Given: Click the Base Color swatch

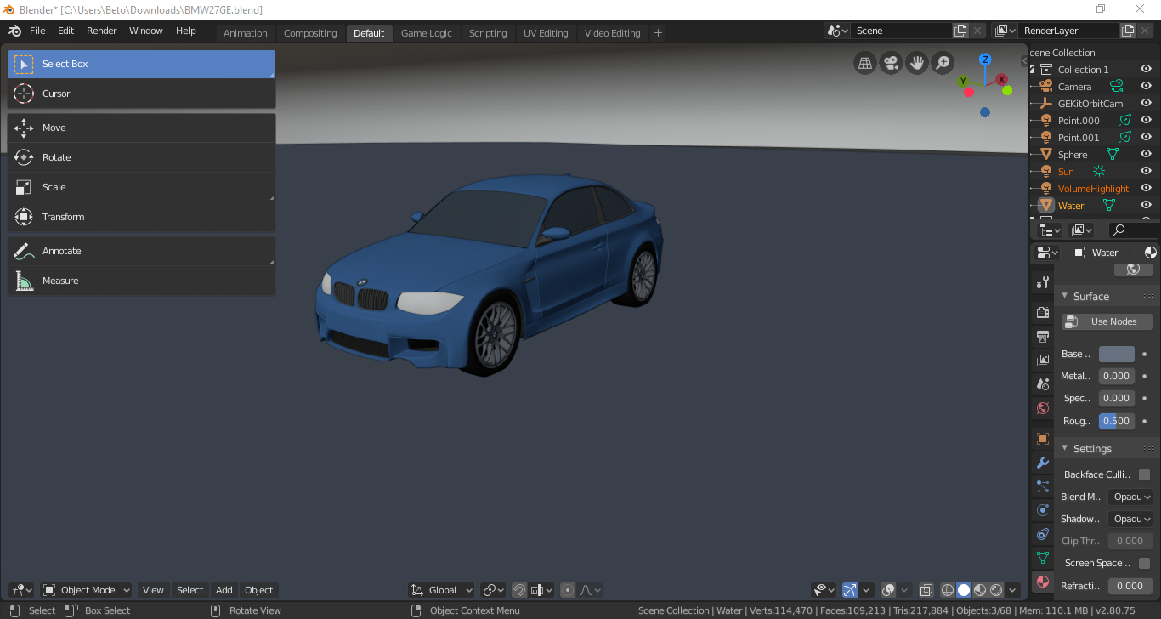Looking at the screenshot, I should click(x=1116, y=354).
